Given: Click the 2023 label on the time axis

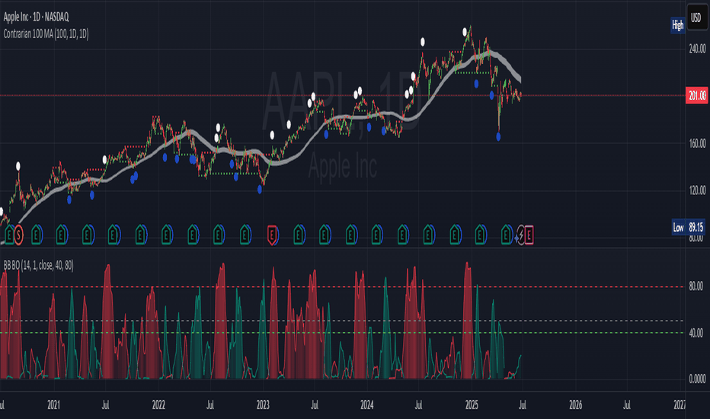Looking at the screenshot, I should click(263, 405).
